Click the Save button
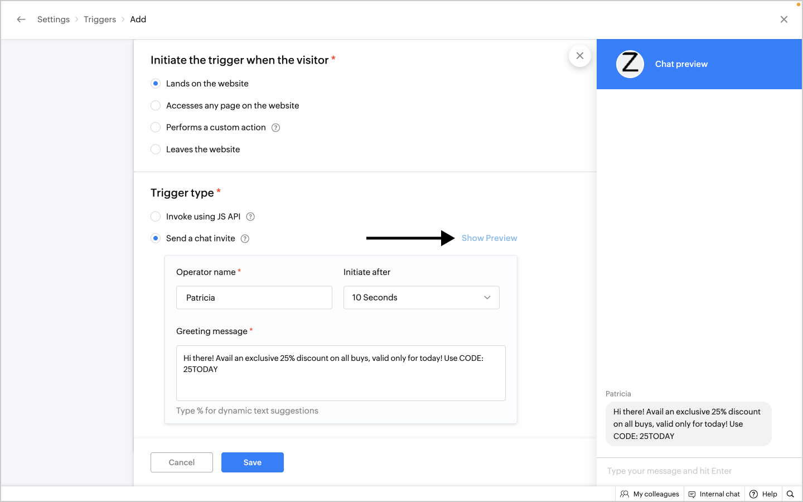Screen dimensions: 803x502 252,462
